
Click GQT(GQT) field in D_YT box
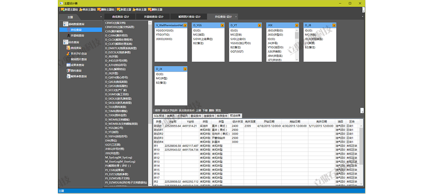[237, 51]
